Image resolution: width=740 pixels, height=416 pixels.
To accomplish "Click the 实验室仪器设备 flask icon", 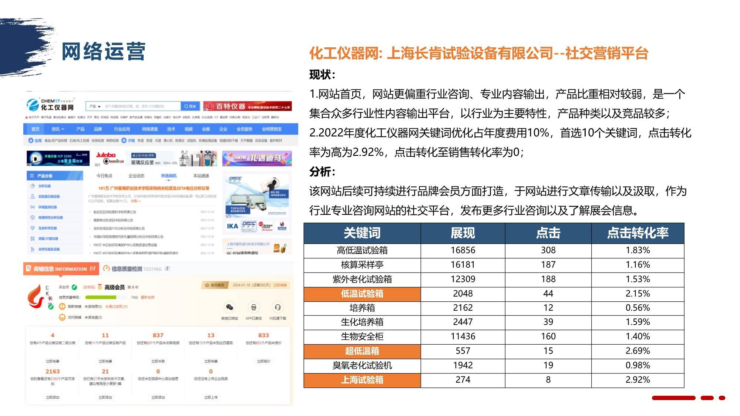I will pyautogui.click(x=33, y=196).
